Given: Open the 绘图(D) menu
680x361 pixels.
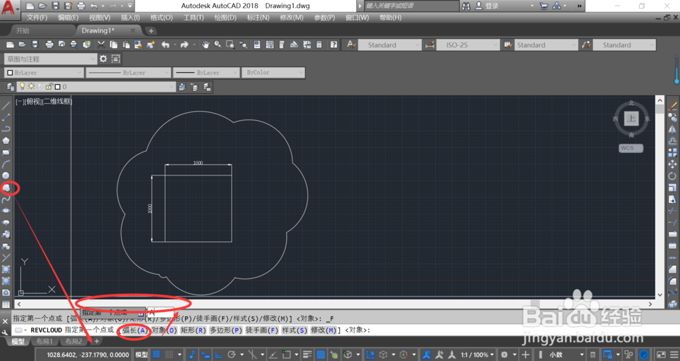Looking at the screenshot, I should (x=226, y=17).
